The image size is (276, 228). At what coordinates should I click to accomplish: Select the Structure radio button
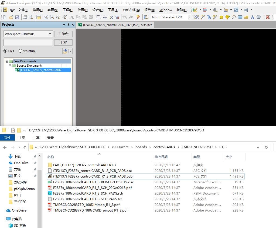click(20, 51)
